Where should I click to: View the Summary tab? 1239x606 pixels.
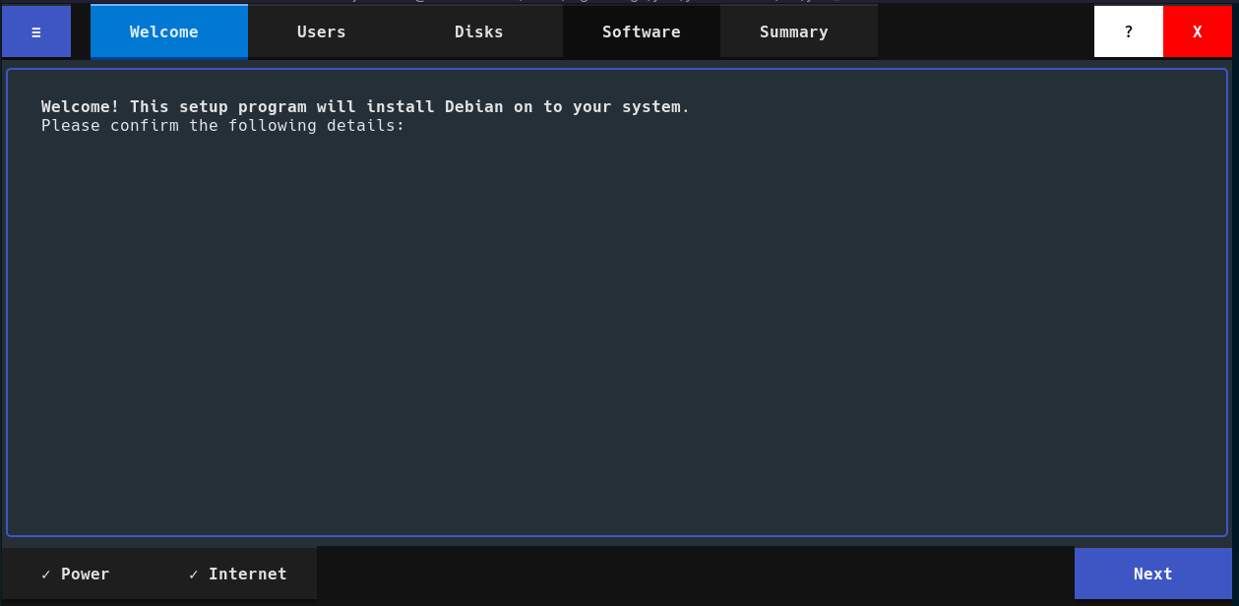pyautogui.click(x=798, y=31)
